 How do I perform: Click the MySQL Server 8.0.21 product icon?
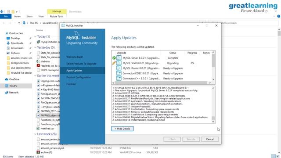(x=119, y=57)
